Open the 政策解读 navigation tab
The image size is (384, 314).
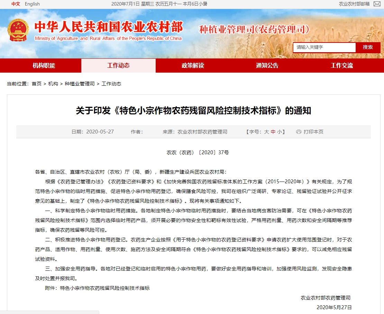[x=193, y=66]
